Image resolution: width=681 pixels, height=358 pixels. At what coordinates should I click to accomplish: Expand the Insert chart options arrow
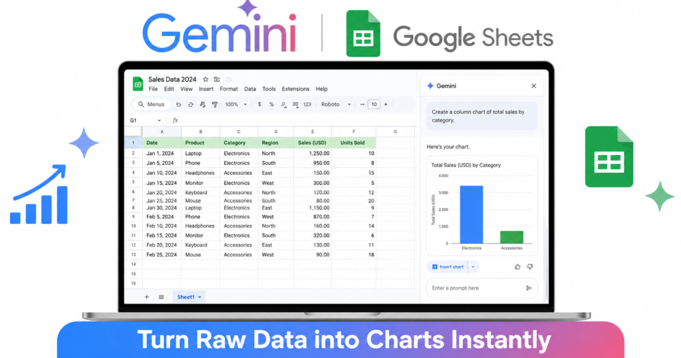(x=473, y=267)
